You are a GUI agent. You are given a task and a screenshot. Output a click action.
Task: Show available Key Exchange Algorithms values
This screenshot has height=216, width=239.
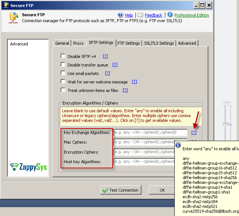194,133
